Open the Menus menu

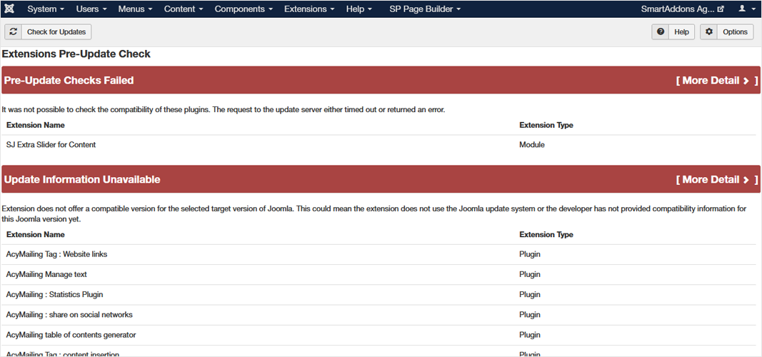(135, 9)
